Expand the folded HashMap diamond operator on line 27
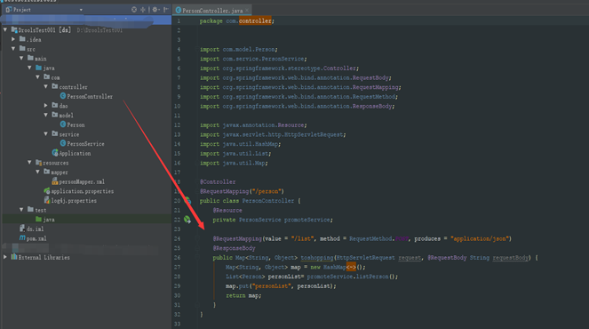The height and width of the screenshot is (329, 589). click(x=351, y=267)
